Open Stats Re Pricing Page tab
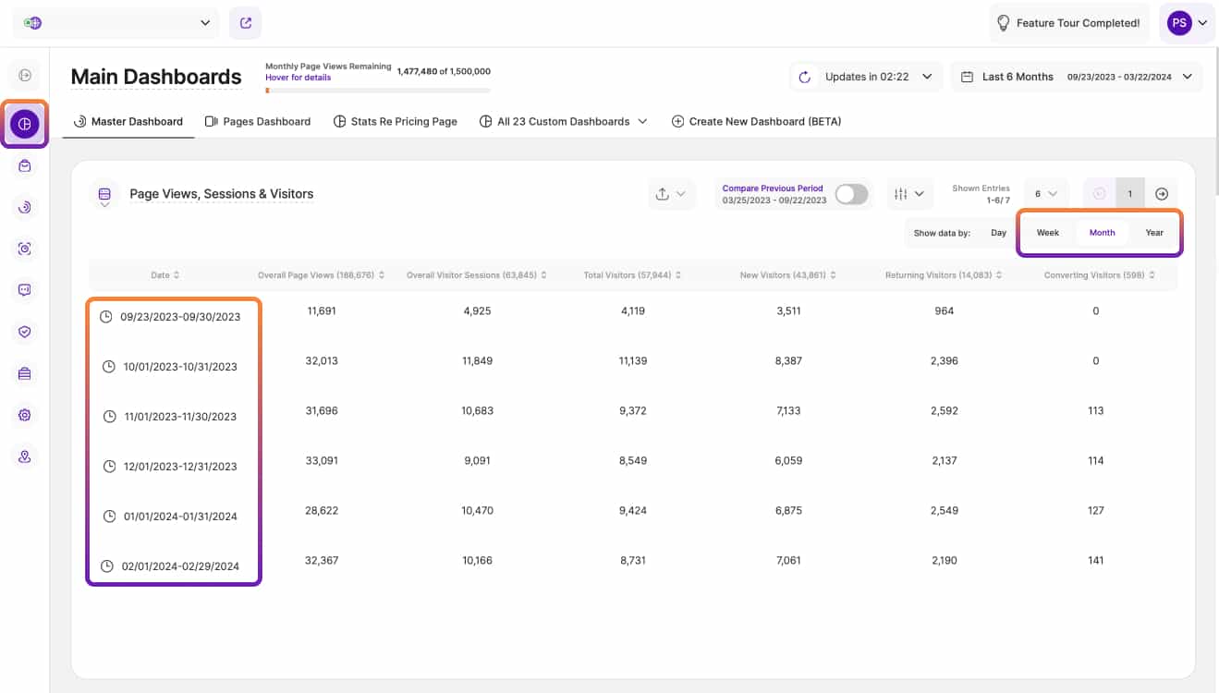1219x693 pixels. pos(395,121)
